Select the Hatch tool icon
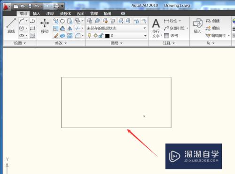235x174 pixels. (32, 36)
